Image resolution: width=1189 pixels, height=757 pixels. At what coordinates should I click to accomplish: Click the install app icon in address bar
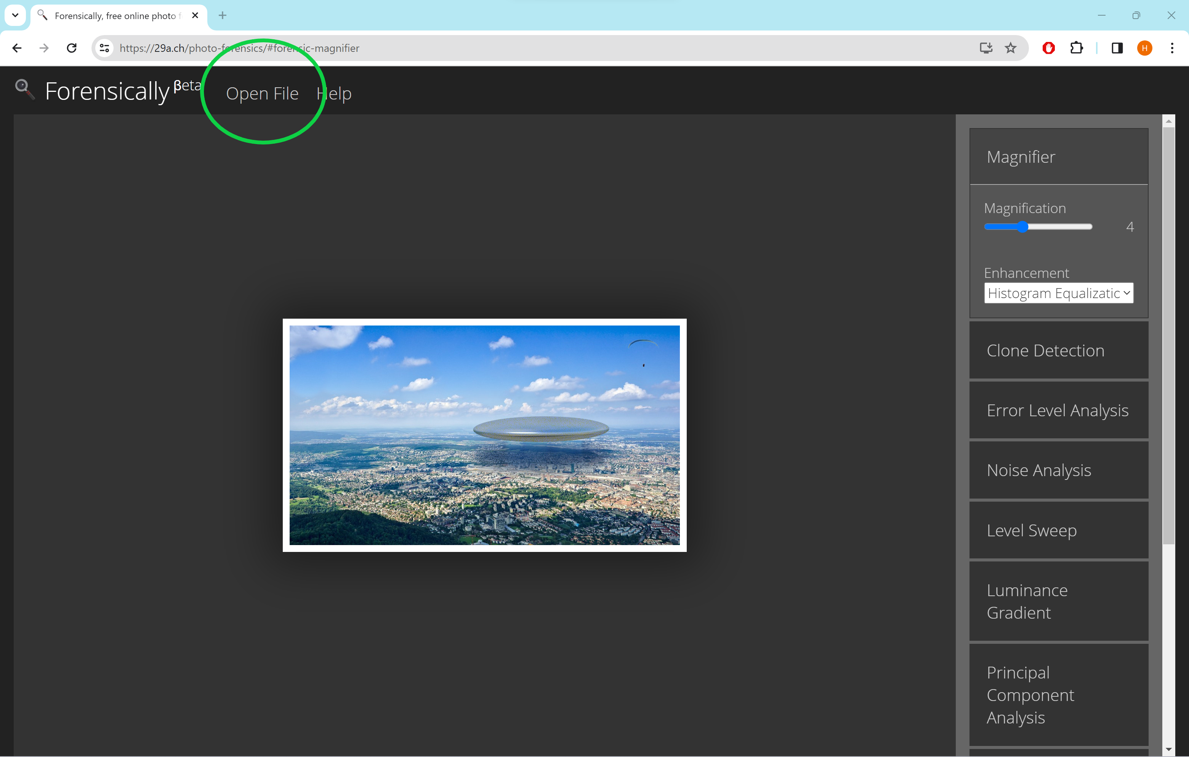pos(985,48)
